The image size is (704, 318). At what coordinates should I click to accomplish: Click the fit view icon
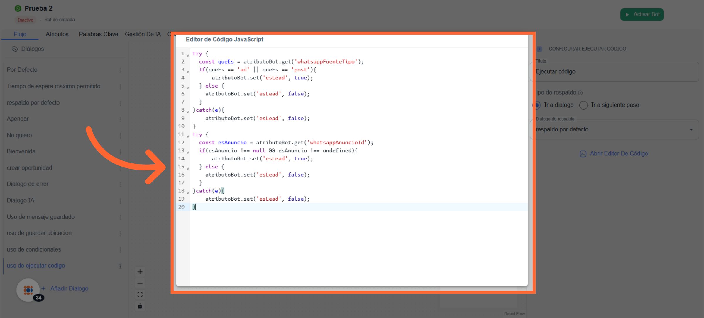[140, 295]
